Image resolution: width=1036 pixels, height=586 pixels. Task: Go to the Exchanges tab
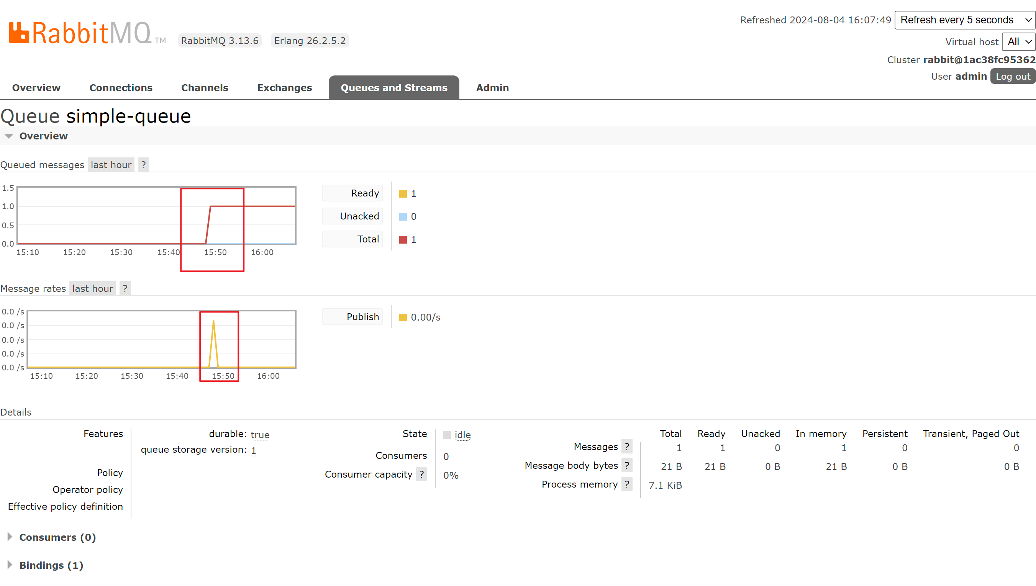click(x=285, y=88)
